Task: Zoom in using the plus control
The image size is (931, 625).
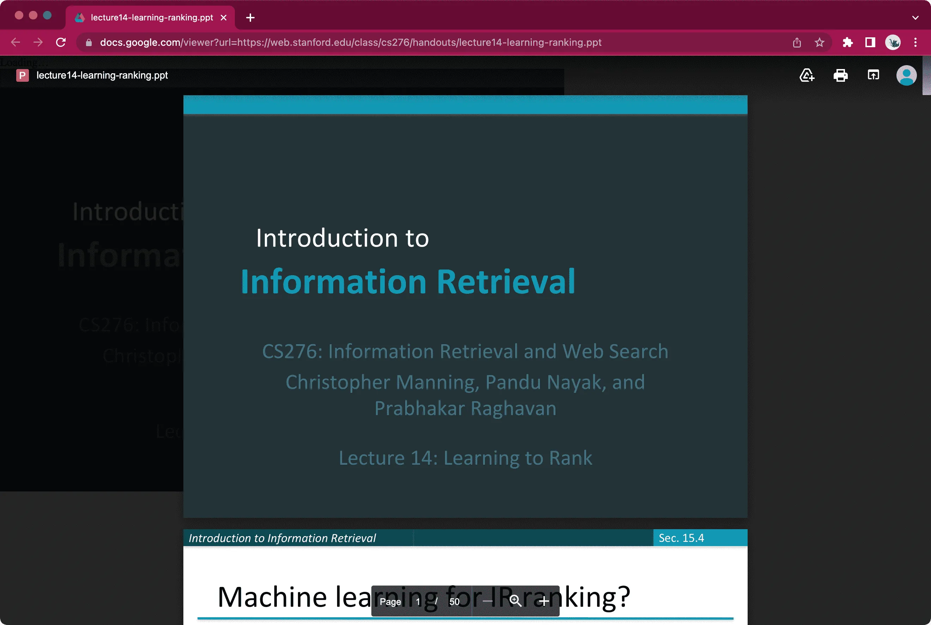Action: pos(544,601)
